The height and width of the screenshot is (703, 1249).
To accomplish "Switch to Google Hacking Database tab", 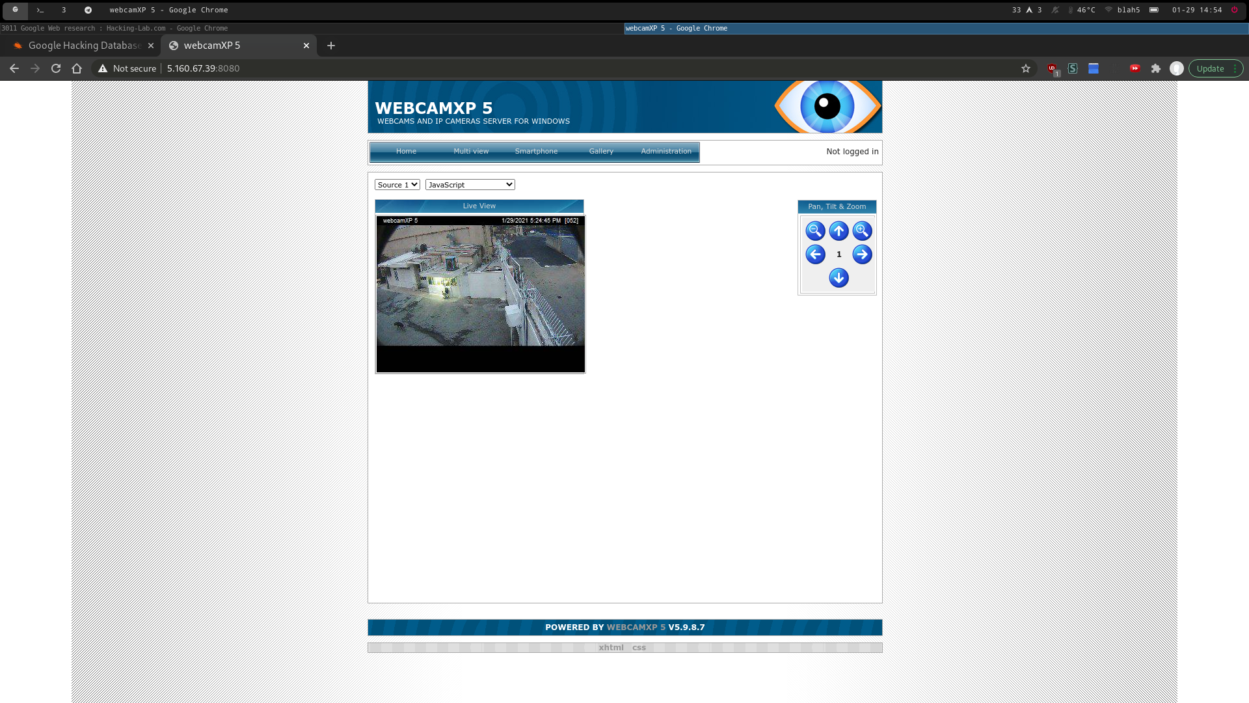I will pos(85,46).
